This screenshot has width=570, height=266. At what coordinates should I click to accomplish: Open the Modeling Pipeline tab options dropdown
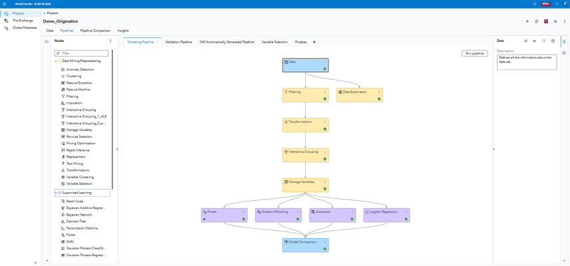coord(158,42)
